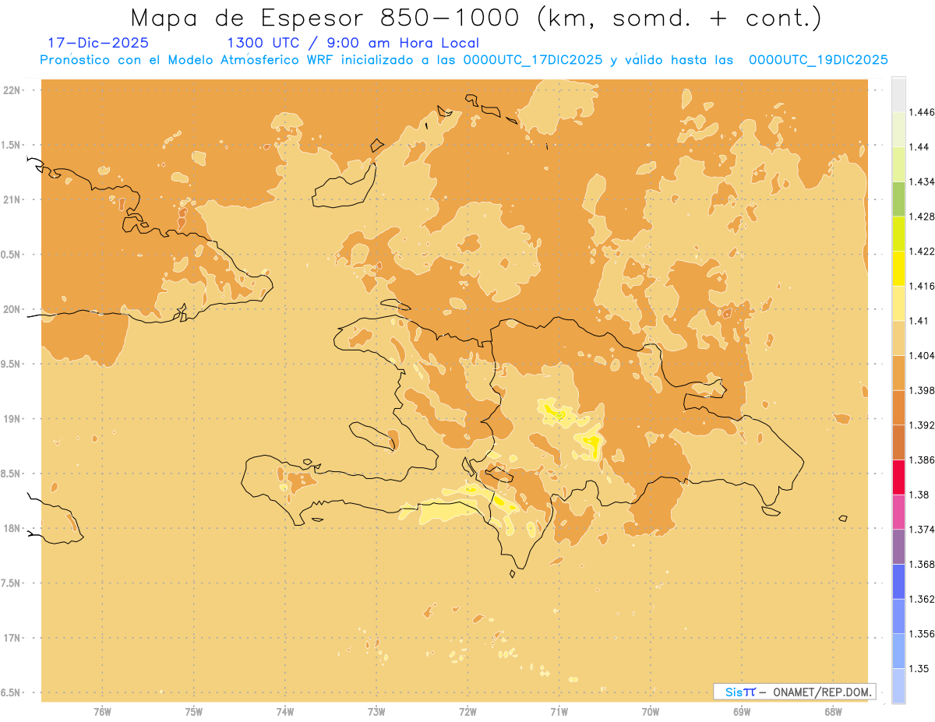Image resolution: width=935 pixels, height=722 pixels.
Task: Pick the orange swatch between 1.398 and 1.404
Action: (898, 373)
